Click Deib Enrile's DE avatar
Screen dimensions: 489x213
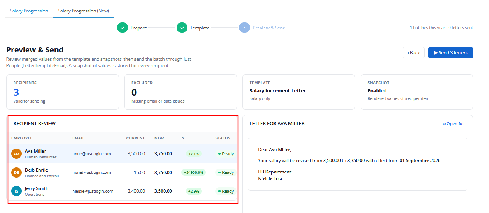click(x=16, y=172)
